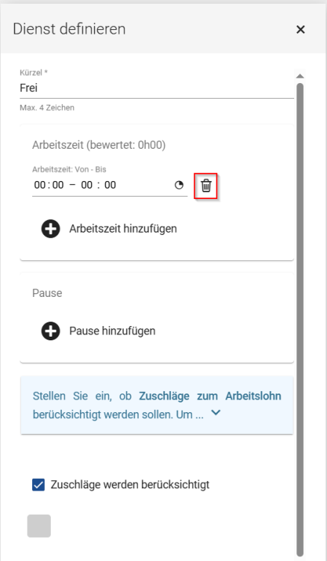Image resolution: width=327 pixels, height=561 pixels.
Task: Select the Arbeitszeit hinzufügen label
Action: 123,229
